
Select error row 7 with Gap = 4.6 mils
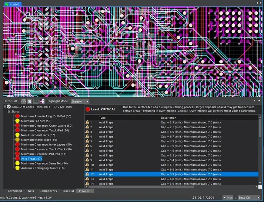pyautogui.click(x=171, y=150)
